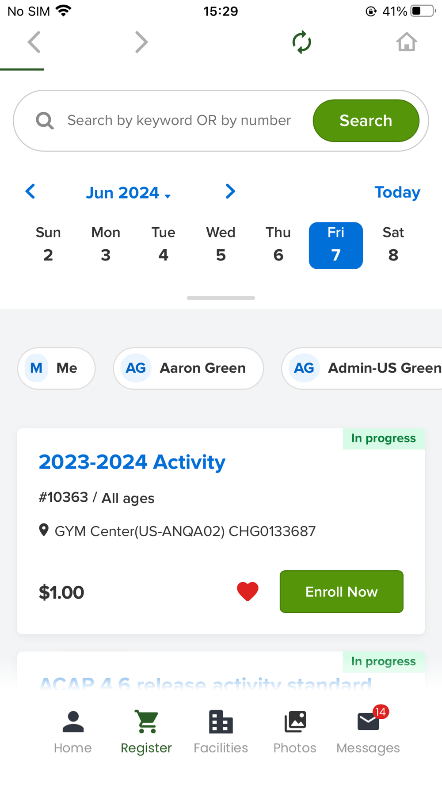Tap the browser forward arrow icon
This screenshot has height=786, width=442.
point(141,42)
